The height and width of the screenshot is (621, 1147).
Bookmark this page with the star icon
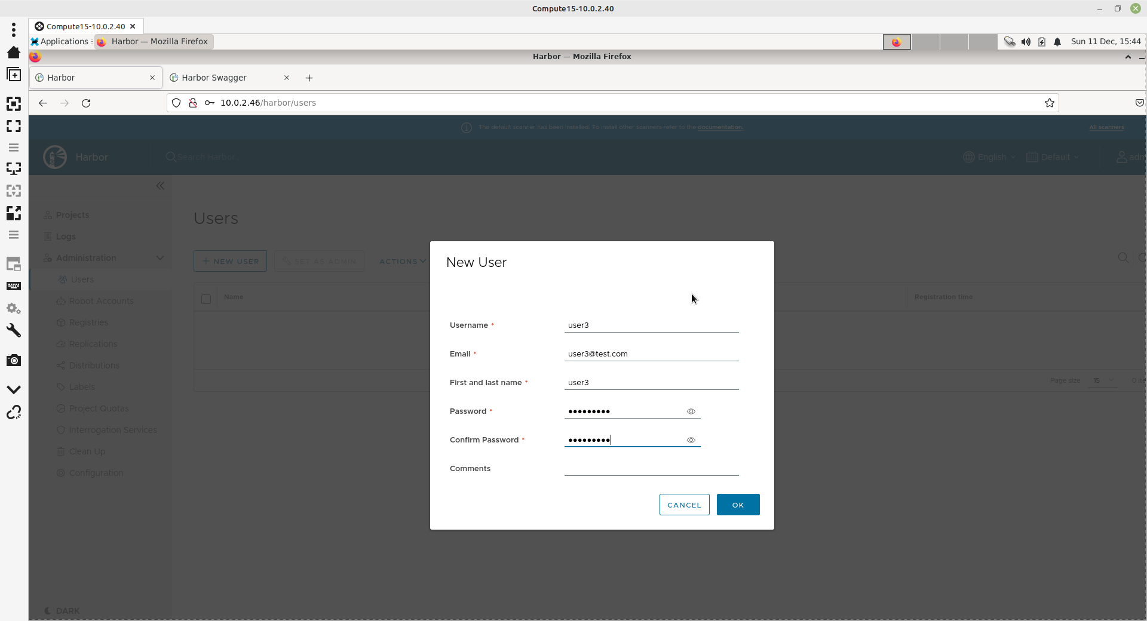coord(1049,103)
